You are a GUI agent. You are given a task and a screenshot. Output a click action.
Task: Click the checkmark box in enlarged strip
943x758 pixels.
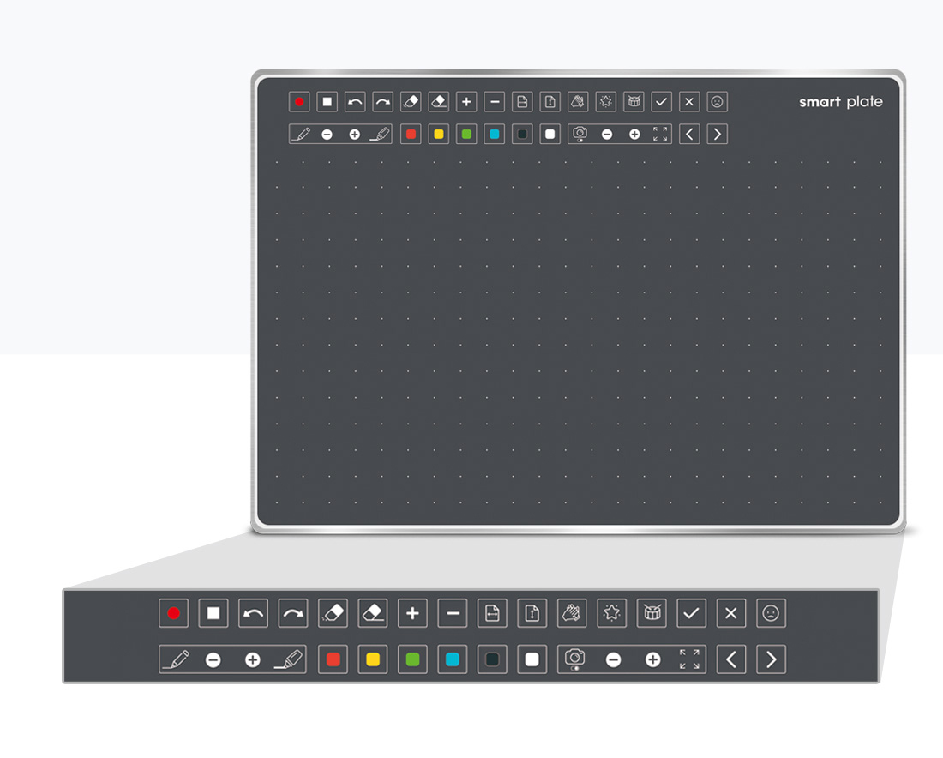(692, 613)
